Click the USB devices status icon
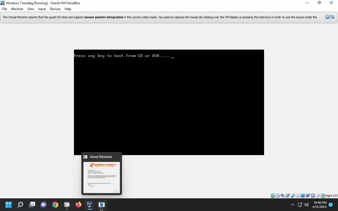338x211 pixels. click(x=293, y=196)
